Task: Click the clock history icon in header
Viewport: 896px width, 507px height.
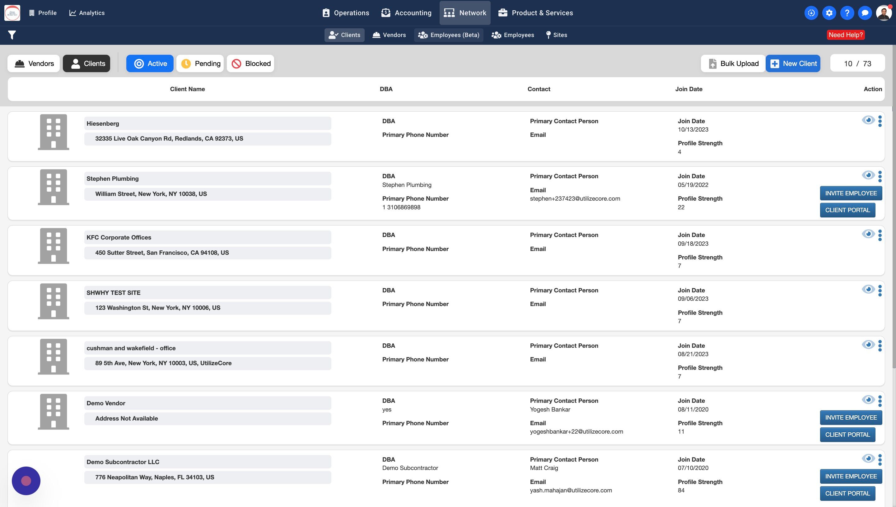Action: tap(811, 13)
